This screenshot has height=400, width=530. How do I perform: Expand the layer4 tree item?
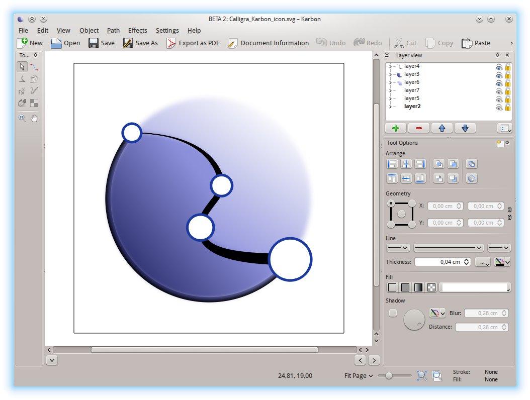[x=390, y=66]
